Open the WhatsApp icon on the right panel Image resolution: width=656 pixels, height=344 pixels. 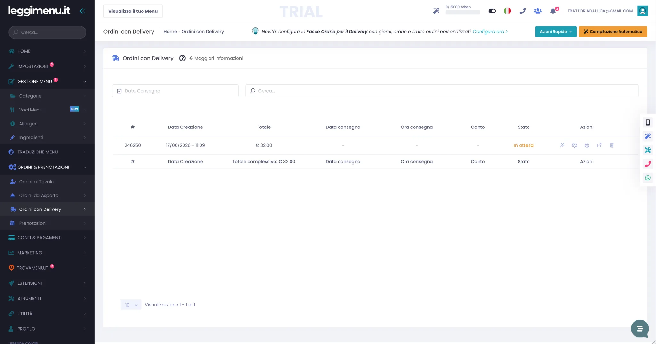pyautogui.click(x=648, y=178)
